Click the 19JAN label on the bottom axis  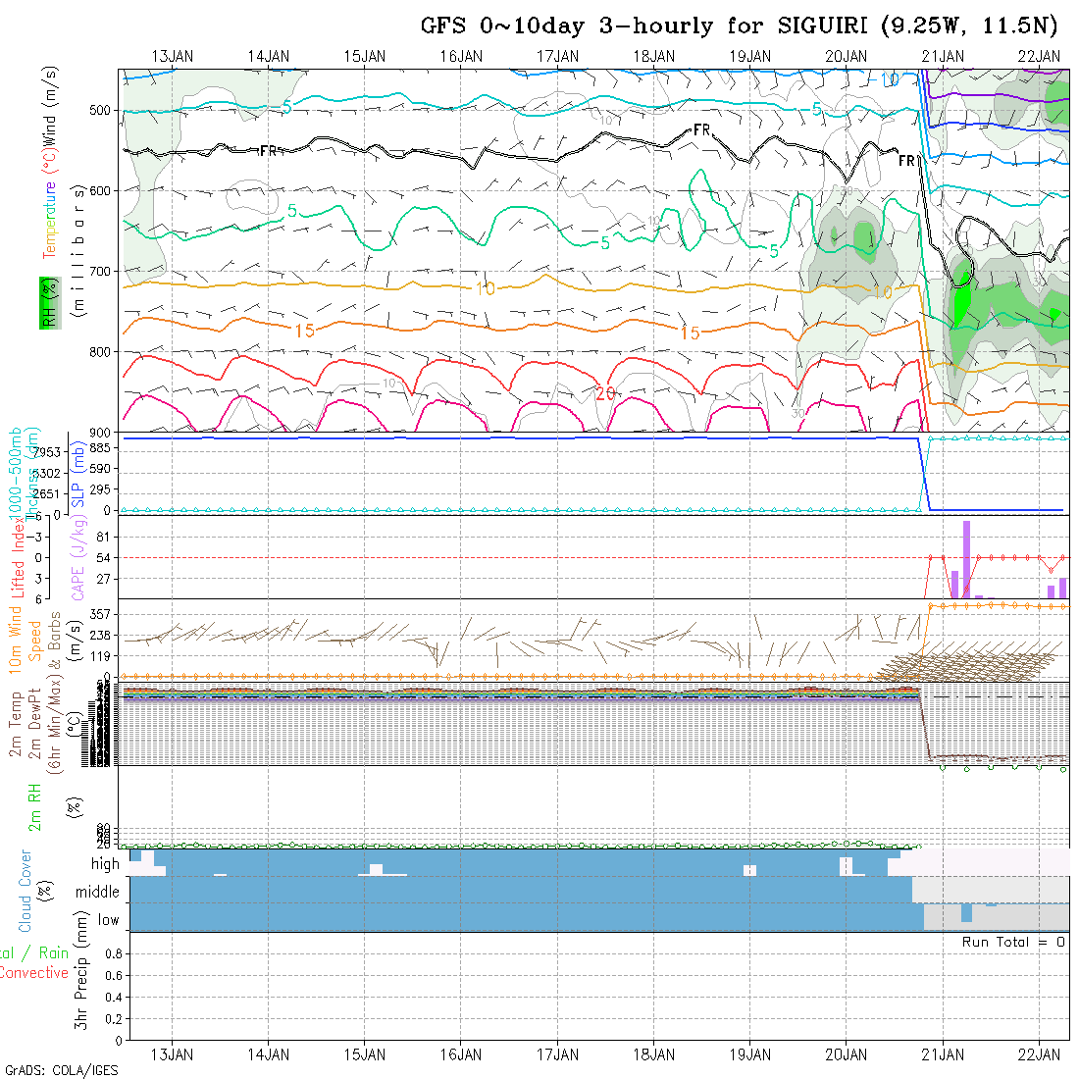(x=749, y=1054)
